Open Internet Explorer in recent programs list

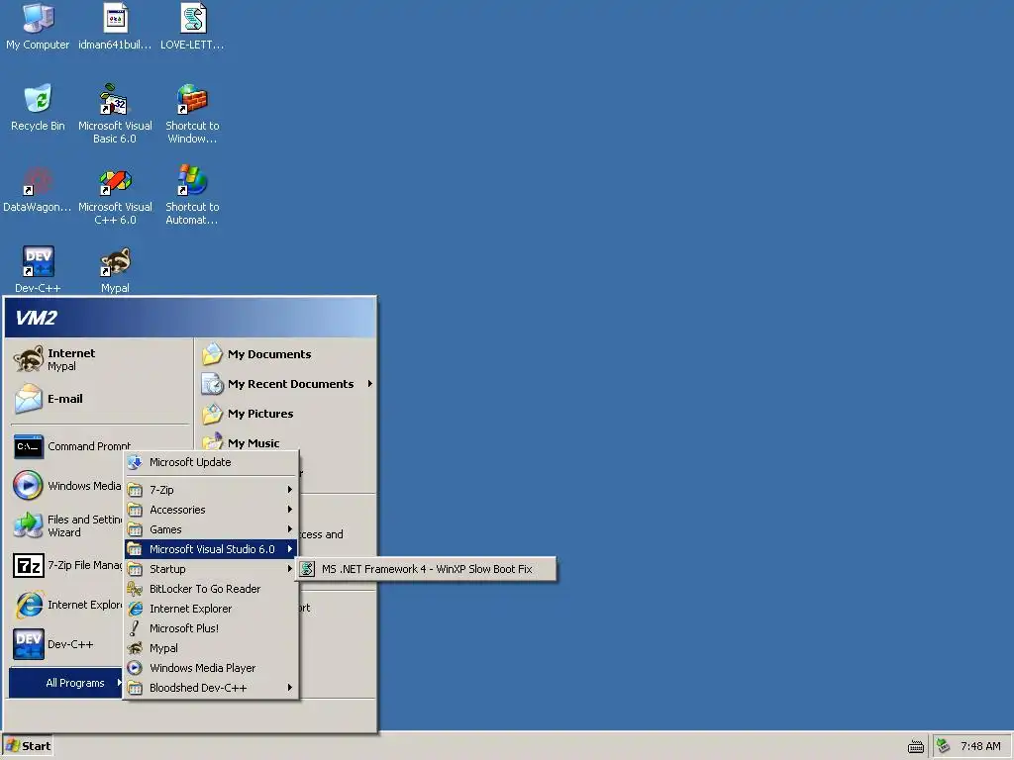pos(66,605)
